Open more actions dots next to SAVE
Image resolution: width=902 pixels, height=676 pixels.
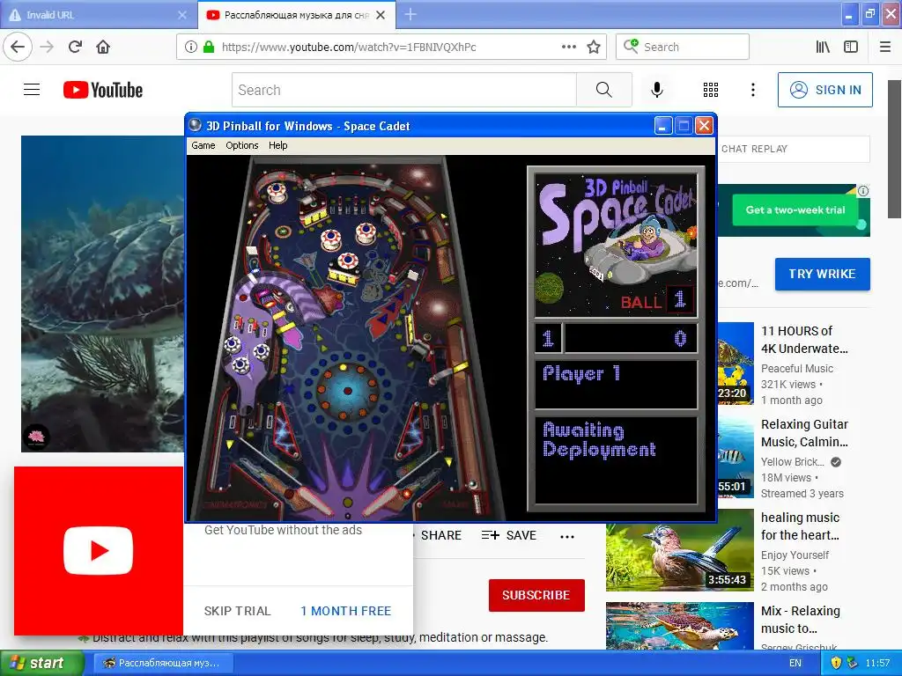point(567,536)
